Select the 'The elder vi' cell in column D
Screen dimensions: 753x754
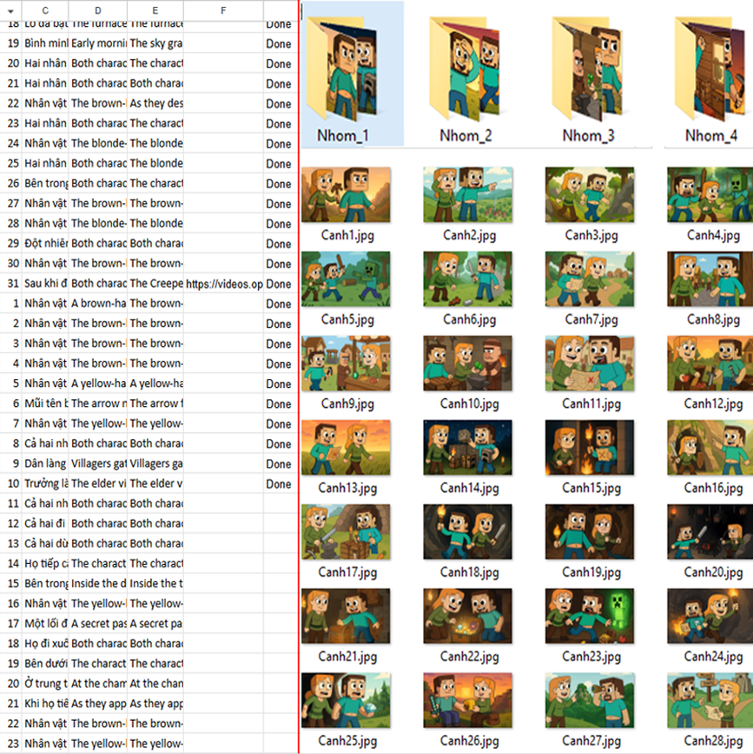tap(98, 484)
